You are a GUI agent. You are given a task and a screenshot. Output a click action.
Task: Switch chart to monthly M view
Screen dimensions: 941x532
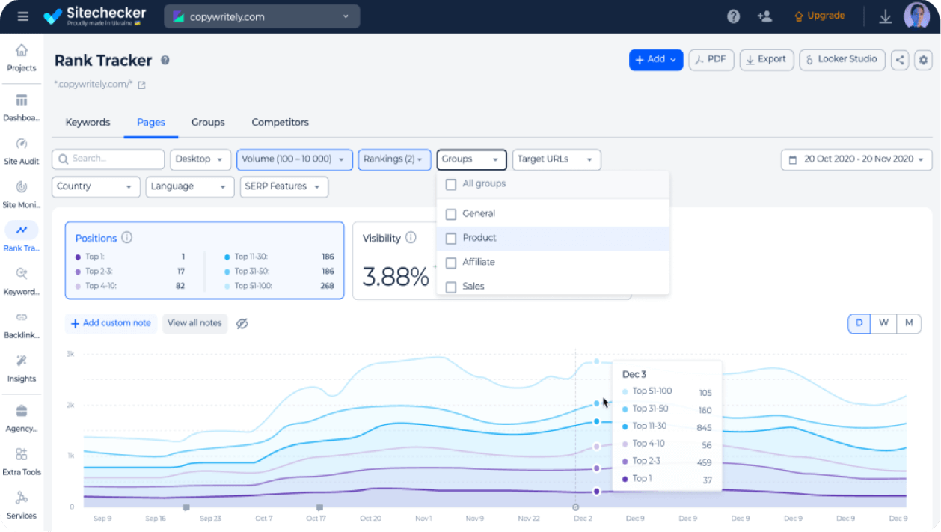point(909,323)
